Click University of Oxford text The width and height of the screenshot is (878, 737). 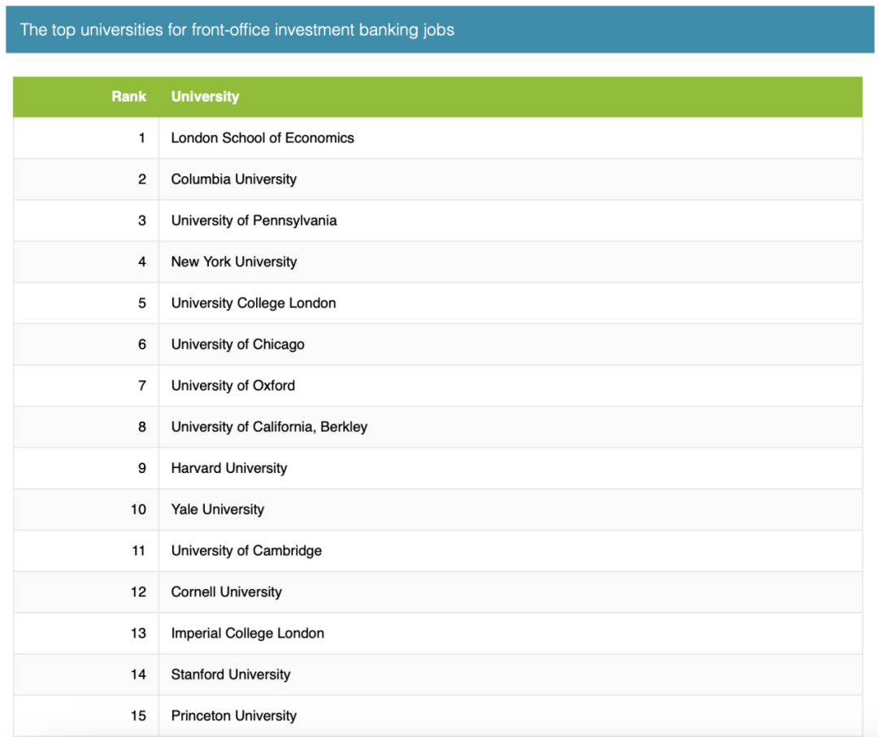[233, 386]
